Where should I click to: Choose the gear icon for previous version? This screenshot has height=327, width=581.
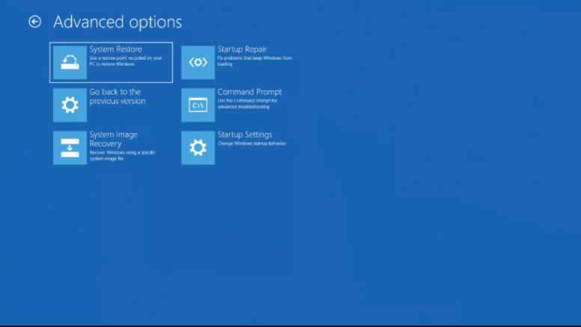[70, 105]
